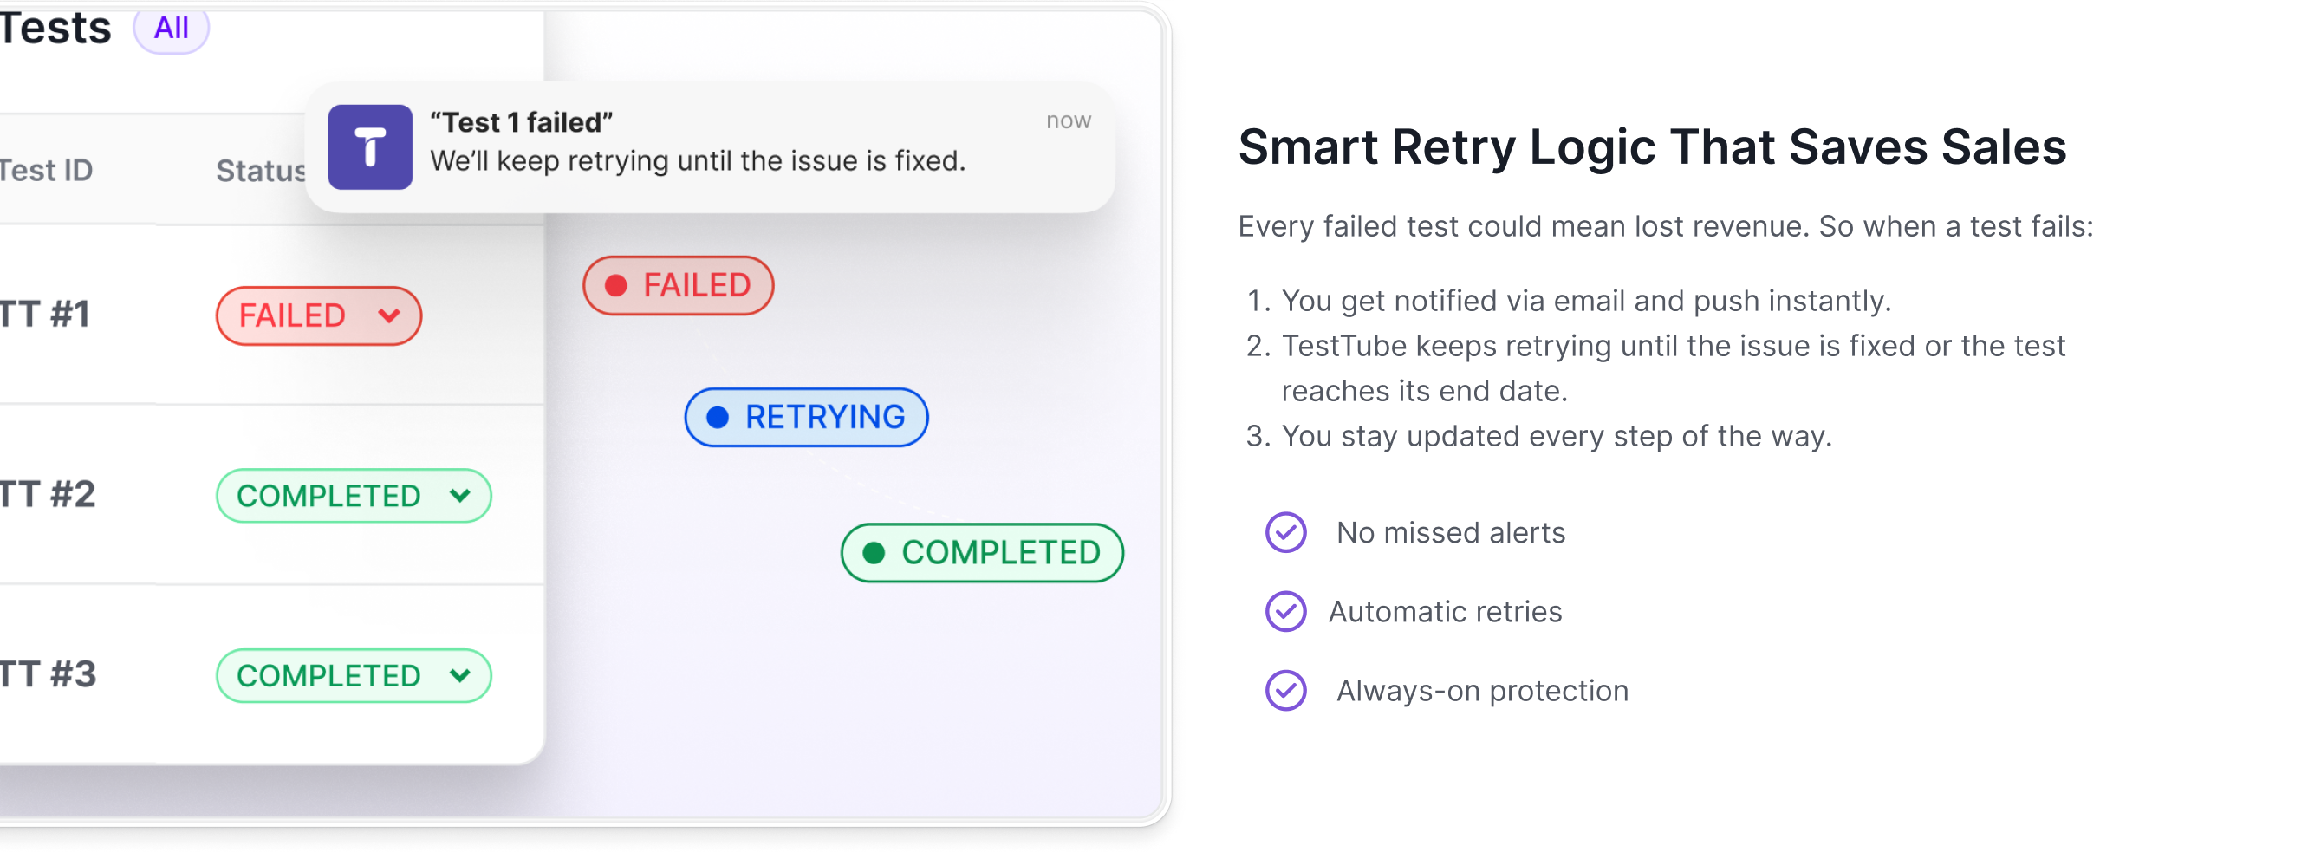2321x852 pixels.
Task: Click the blue dot in the RETRYING badge
Action: pyautogui.click(x=718, y=417)
